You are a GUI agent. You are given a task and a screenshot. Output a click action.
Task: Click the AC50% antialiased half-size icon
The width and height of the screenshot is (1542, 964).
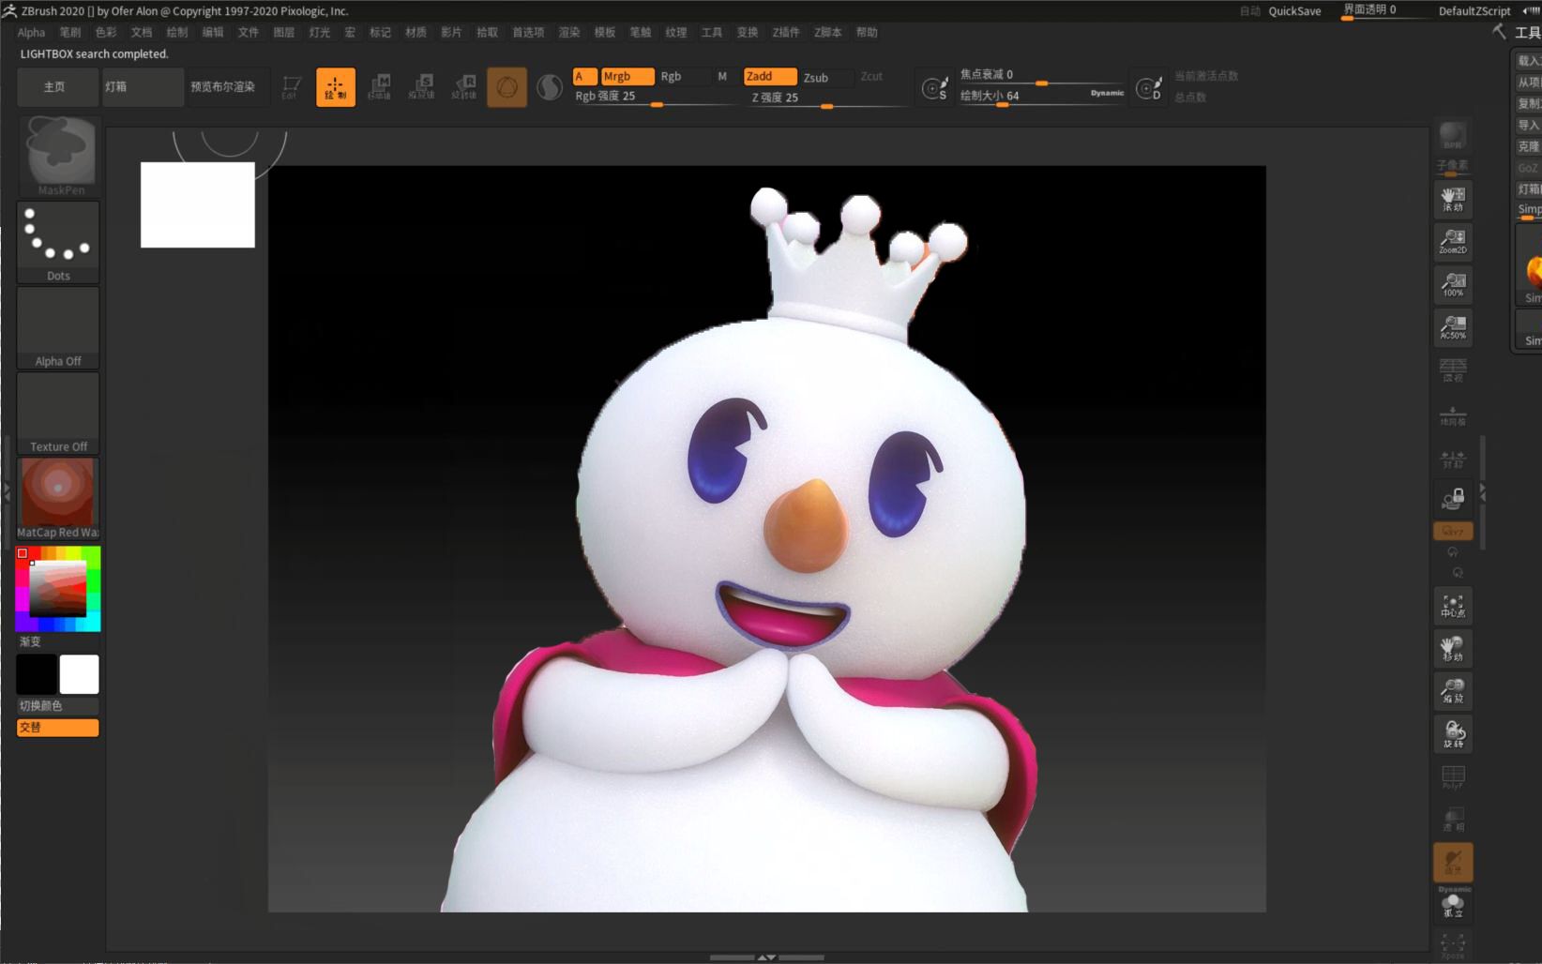1453,327
